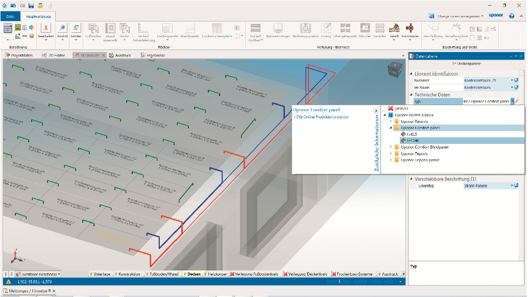
Task: Click the Ventil tool icon
Action: point(394,29)
